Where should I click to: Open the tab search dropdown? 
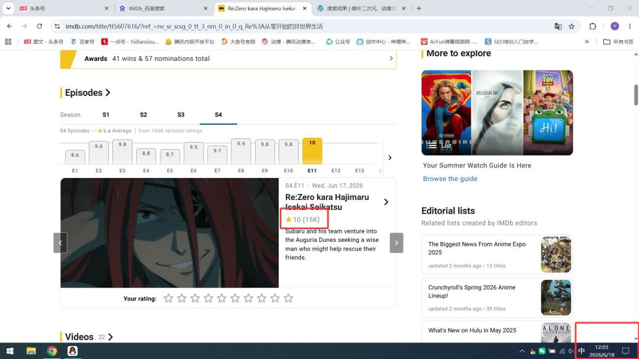[8, 8]
